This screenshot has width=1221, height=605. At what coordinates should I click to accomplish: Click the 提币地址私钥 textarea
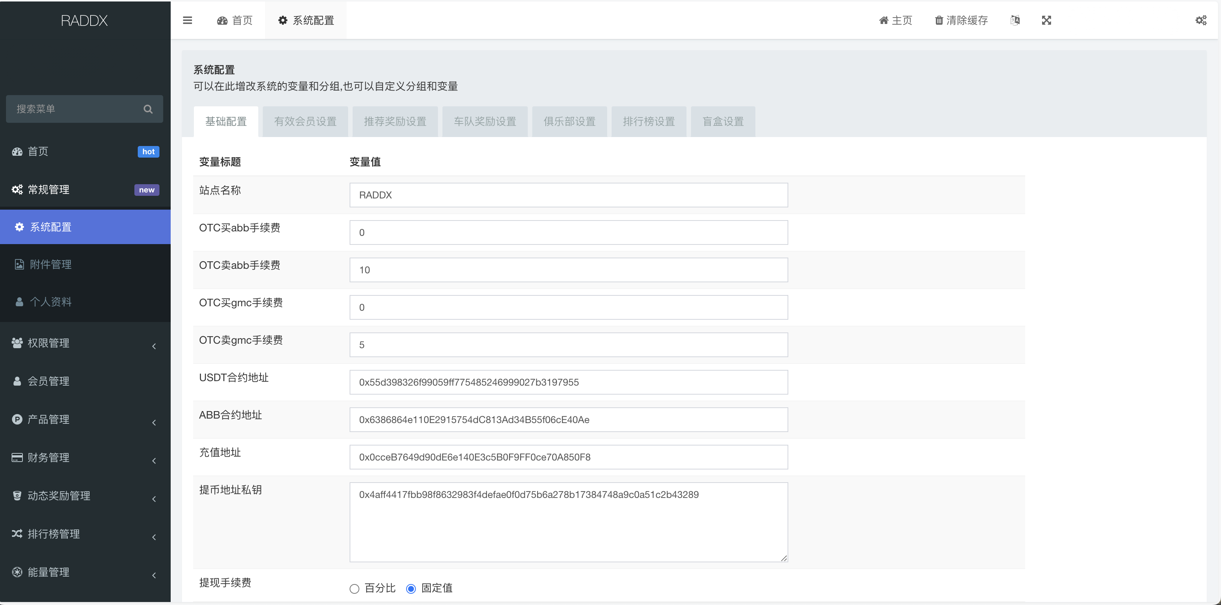pos(568,522)
